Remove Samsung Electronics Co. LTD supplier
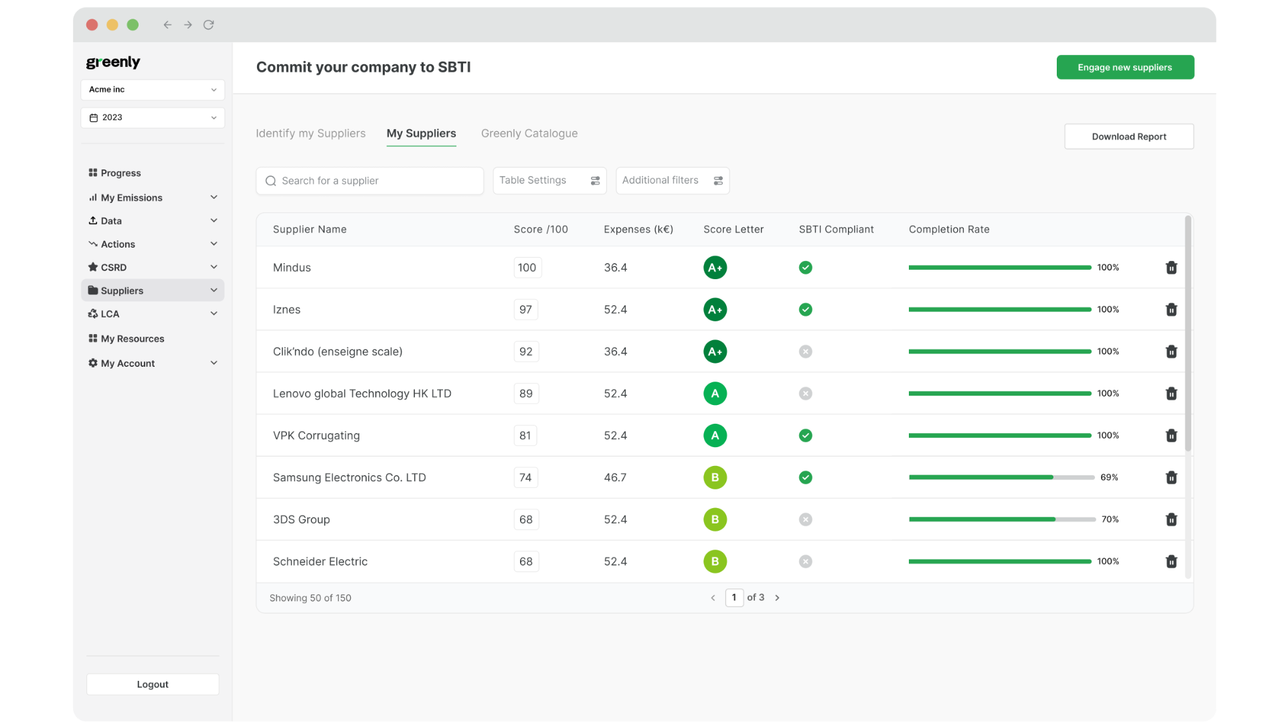 (1171, 478)
